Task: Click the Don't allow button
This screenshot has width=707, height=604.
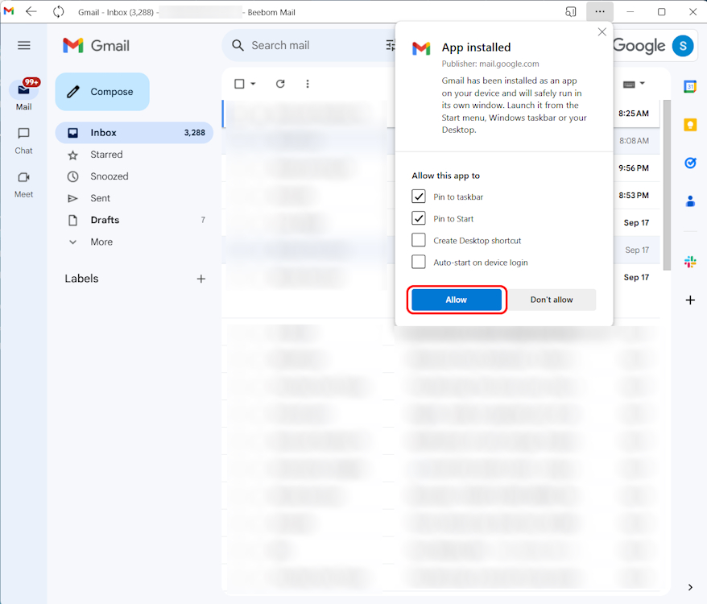Action: pyautogui.click(x=553, y=299)
